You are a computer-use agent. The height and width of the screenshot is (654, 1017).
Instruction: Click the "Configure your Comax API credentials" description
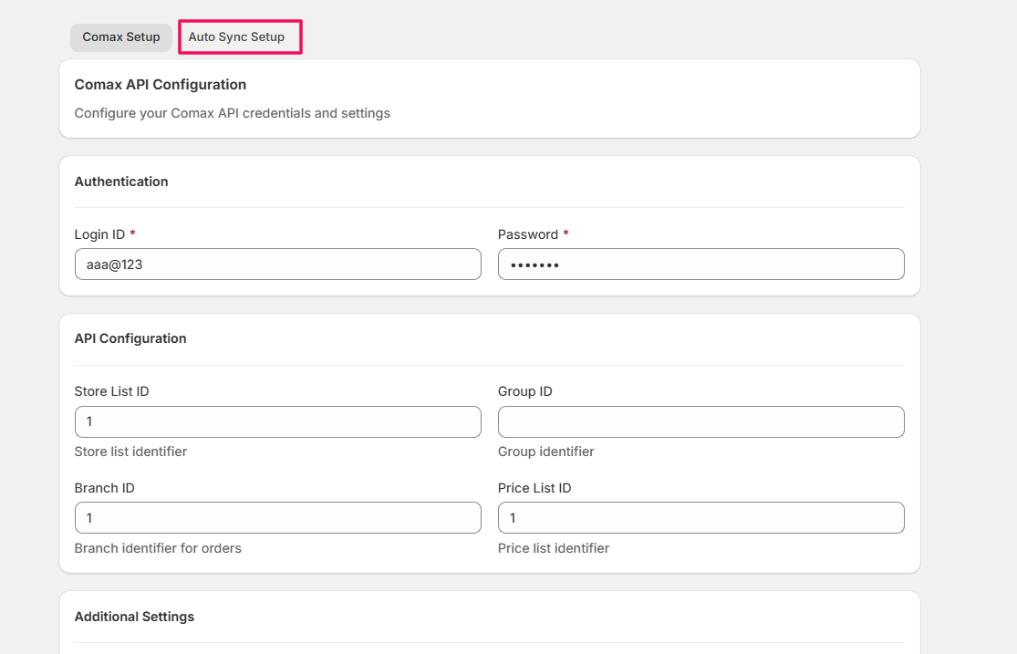click(x=232, y=114)
